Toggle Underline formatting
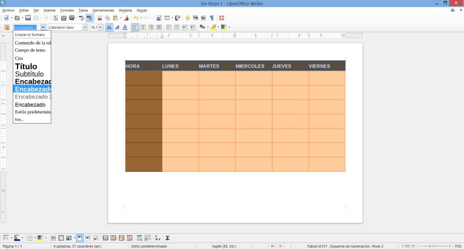The width and height of the screenshot is (464, 249). (125, 27)
